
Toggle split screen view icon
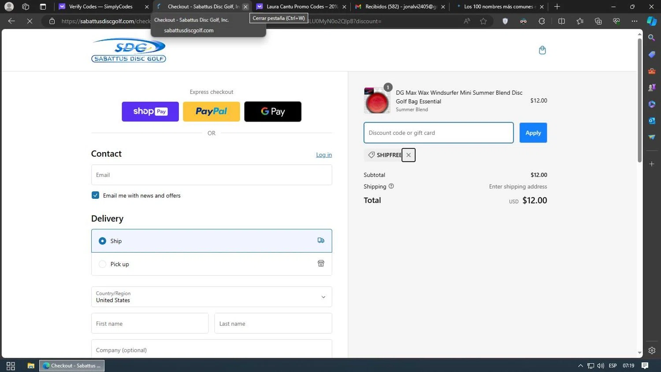tap(561, 21)
